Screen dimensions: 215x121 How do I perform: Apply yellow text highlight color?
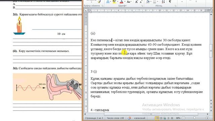coord(114,2)
